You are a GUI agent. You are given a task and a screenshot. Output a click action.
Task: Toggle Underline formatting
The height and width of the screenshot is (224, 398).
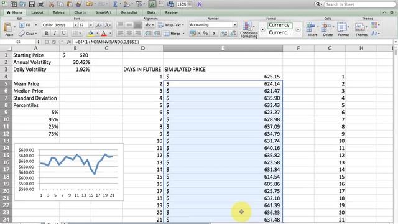[x=63, y=33]
